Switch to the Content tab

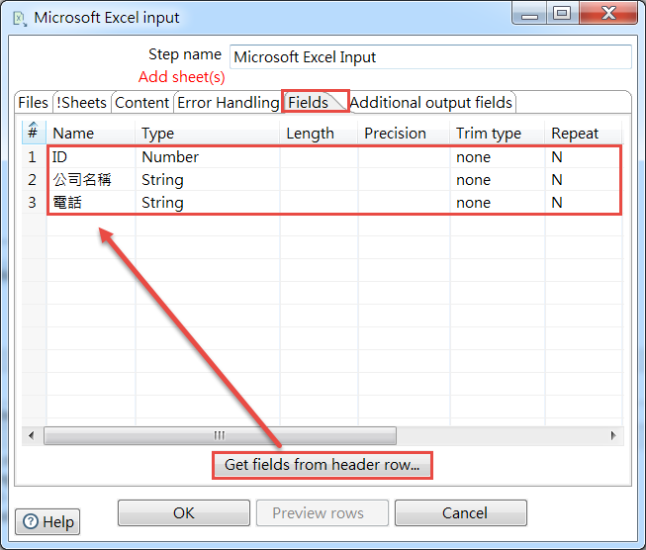click(141, 103)
